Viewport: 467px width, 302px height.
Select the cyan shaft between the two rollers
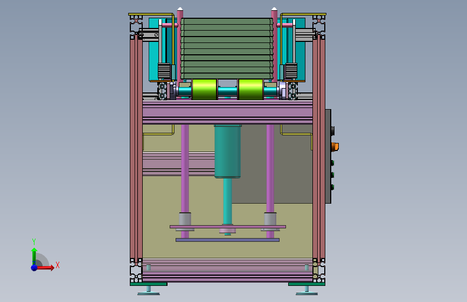click(x=227, y=91)
